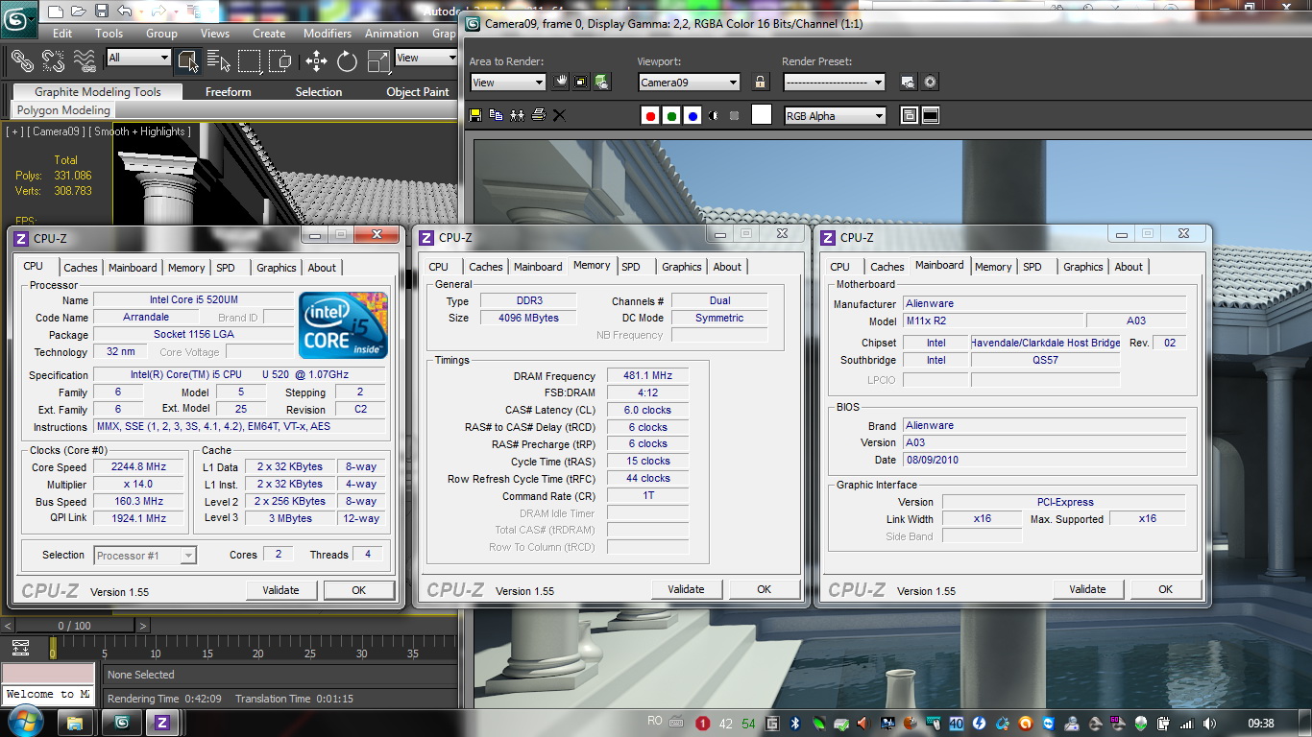
Task: Open Caches tab in first CPU-Z window
Action: (81, 268)
